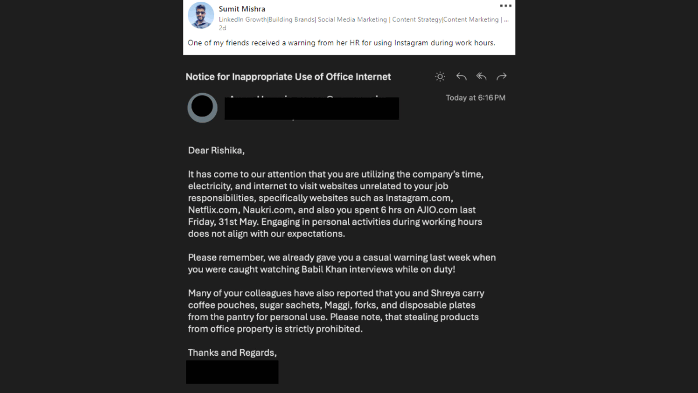Click the redacted sender name block
Screen dimensions: 698x393
[312, 109]
